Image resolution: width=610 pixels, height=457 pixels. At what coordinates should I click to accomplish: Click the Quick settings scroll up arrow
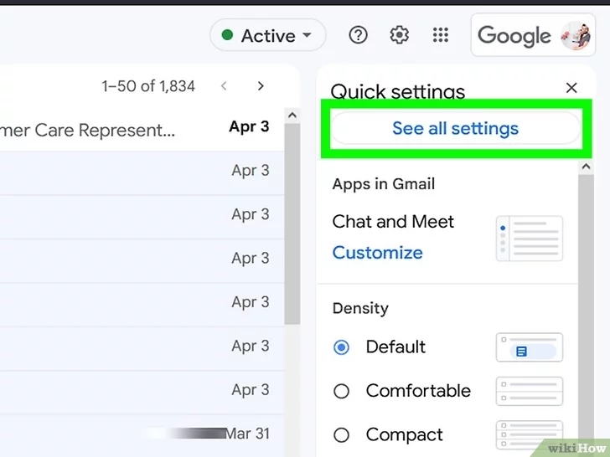[x=586, y=167]
